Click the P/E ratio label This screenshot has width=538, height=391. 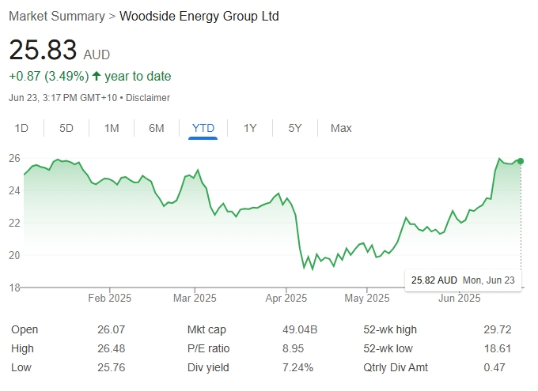point(207,348)
